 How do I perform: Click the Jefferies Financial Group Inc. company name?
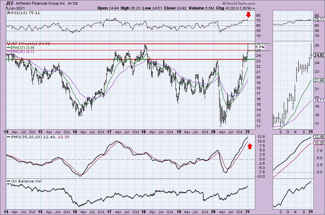coord(40,3)
